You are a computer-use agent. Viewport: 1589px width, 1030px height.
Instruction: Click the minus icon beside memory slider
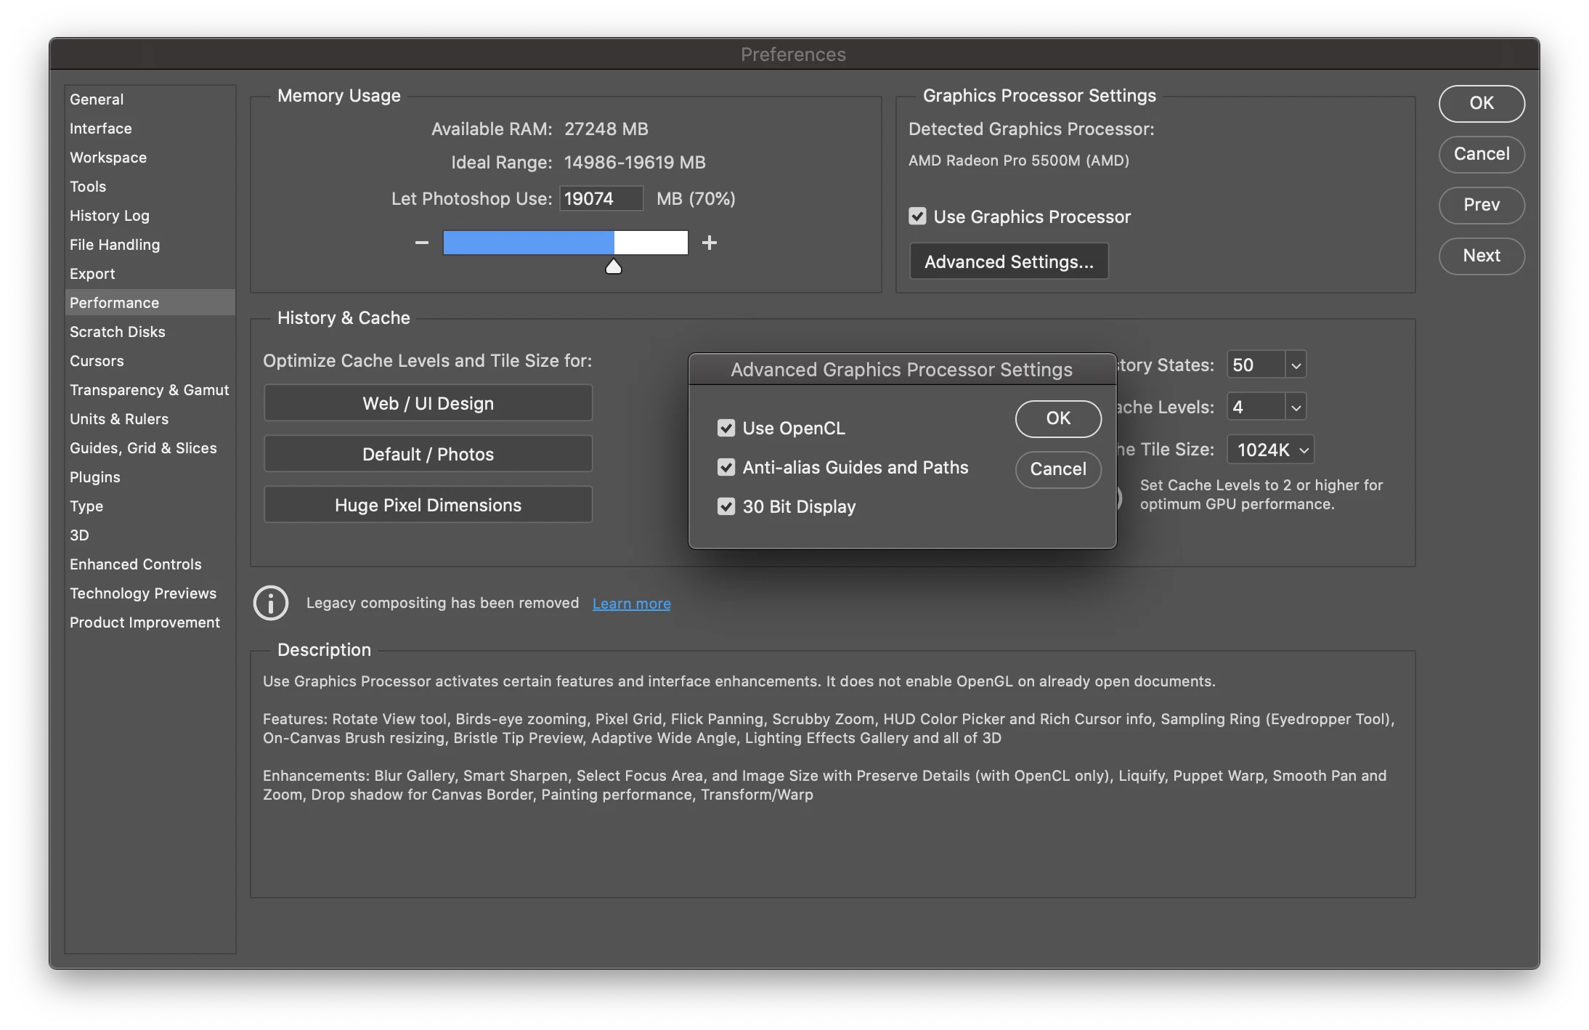click(x=421, y=243)
